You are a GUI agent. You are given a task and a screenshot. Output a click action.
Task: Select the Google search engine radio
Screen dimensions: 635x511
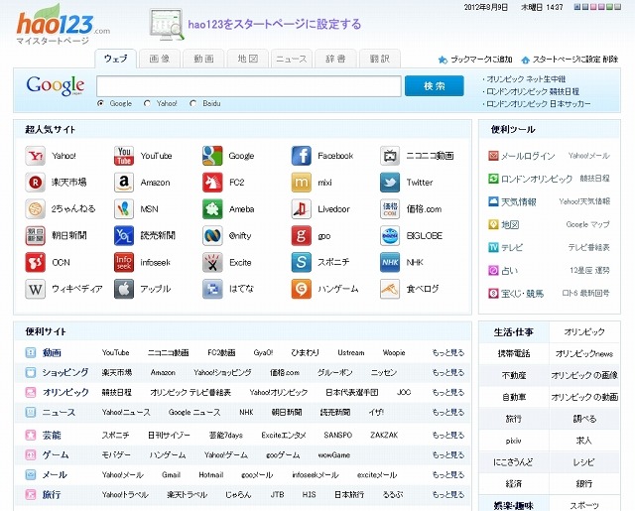coord(101,103)
